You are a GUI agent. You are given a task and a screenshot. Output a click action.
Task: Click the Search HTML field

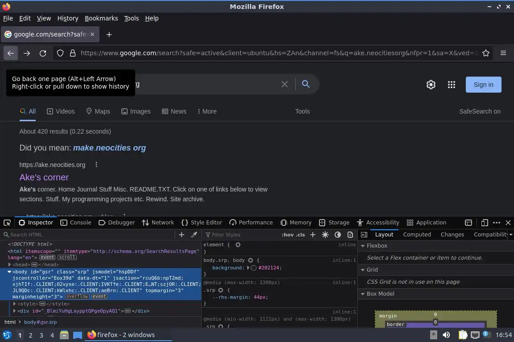coord(89,235)
